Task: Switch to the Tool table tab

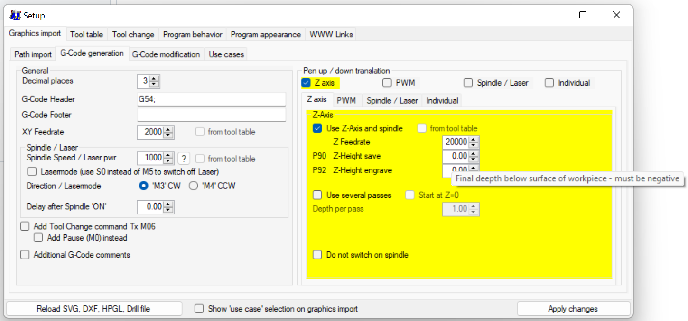Action: (86, 35)
